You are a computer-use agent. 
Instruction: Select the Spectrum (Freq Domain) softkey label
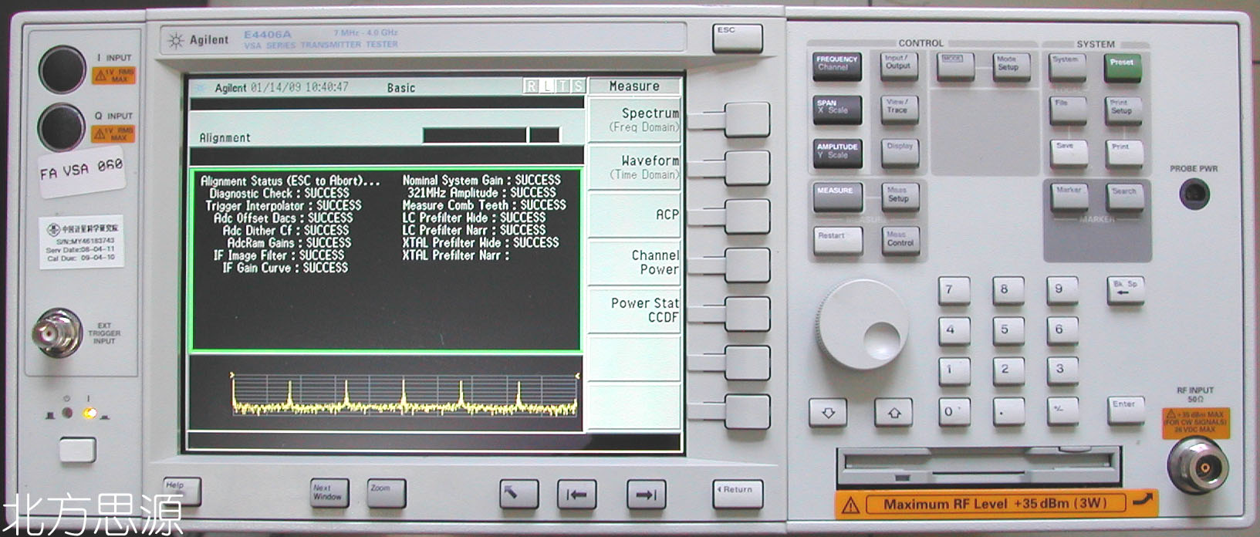point(634,120)
